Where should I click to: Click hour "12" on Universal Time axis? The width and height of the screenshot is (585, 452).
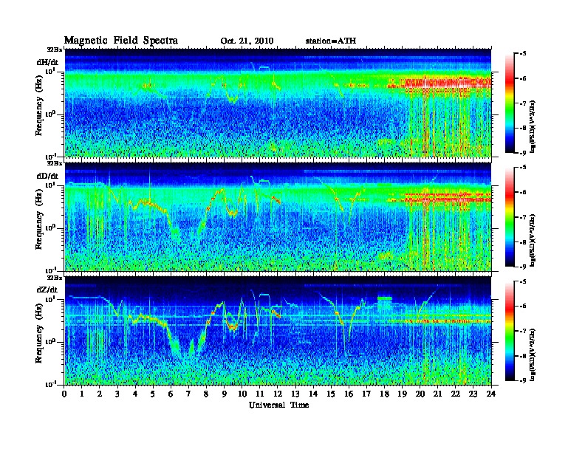[x=278, y=394]
